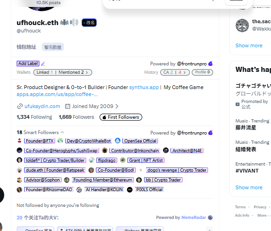The height and width of the screenshot is (231, 271).
Task: Click the MemeRadar logo icon
Action: [x=210, y=218]
